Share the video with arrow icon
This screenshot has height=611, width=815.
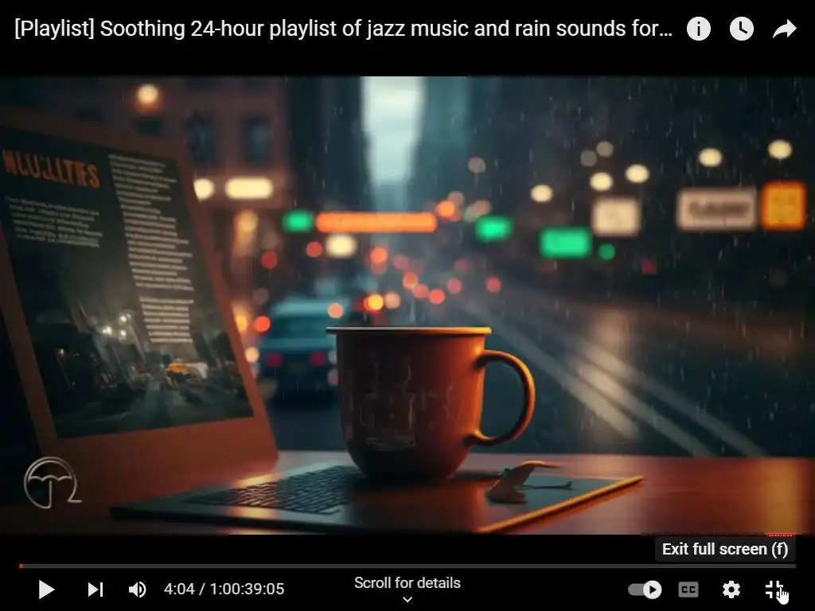click(784, 29)
